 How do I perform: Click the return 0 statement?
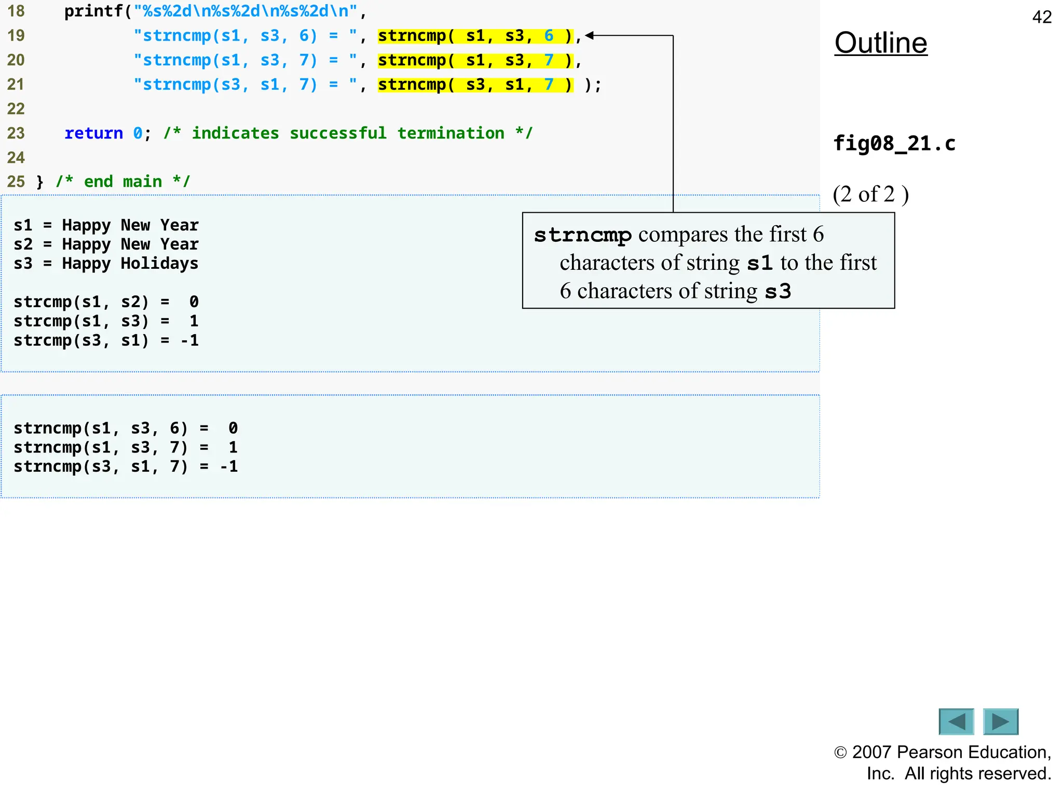108,133
